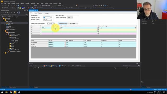Image resolution: width=167 pixels, height=94 pixels.
Task: Click the VISUs folder icon
Action: tap(10, 48)
